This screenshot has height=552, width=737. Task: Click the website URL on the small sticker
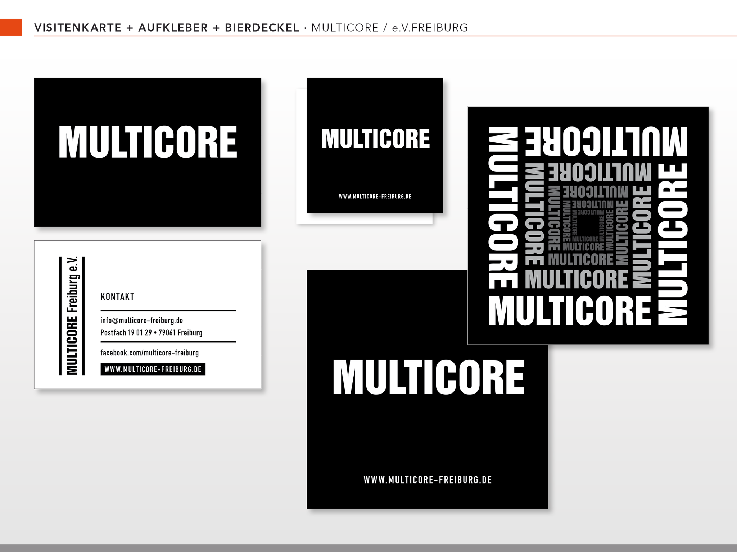[x=375, y=197]
